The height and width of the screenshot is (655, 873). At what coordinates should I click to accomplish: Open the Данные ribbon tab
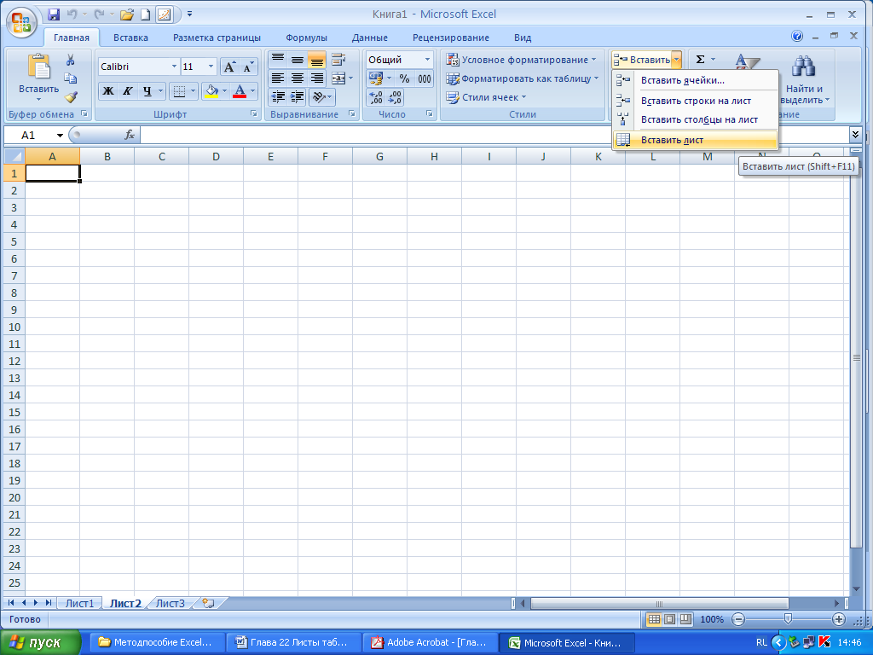click(370, 38)
